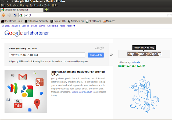Viewport: 172px width, 120px height.
Task: Click the title bar down-arrow button
Action: [x=8, y=1]
